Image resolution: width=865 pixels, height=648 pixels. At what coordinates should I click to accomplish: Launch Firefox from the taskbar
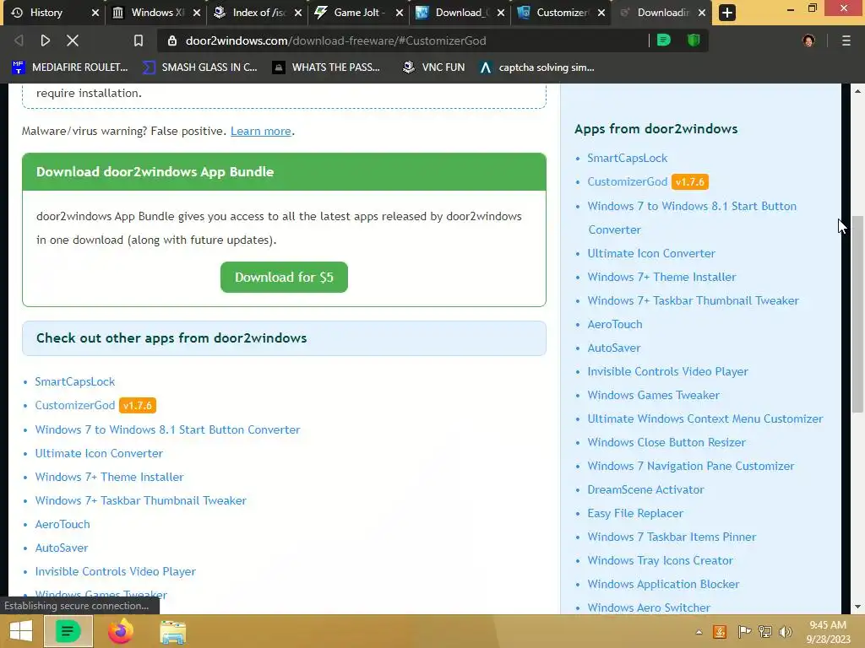[x=120, y=631]
